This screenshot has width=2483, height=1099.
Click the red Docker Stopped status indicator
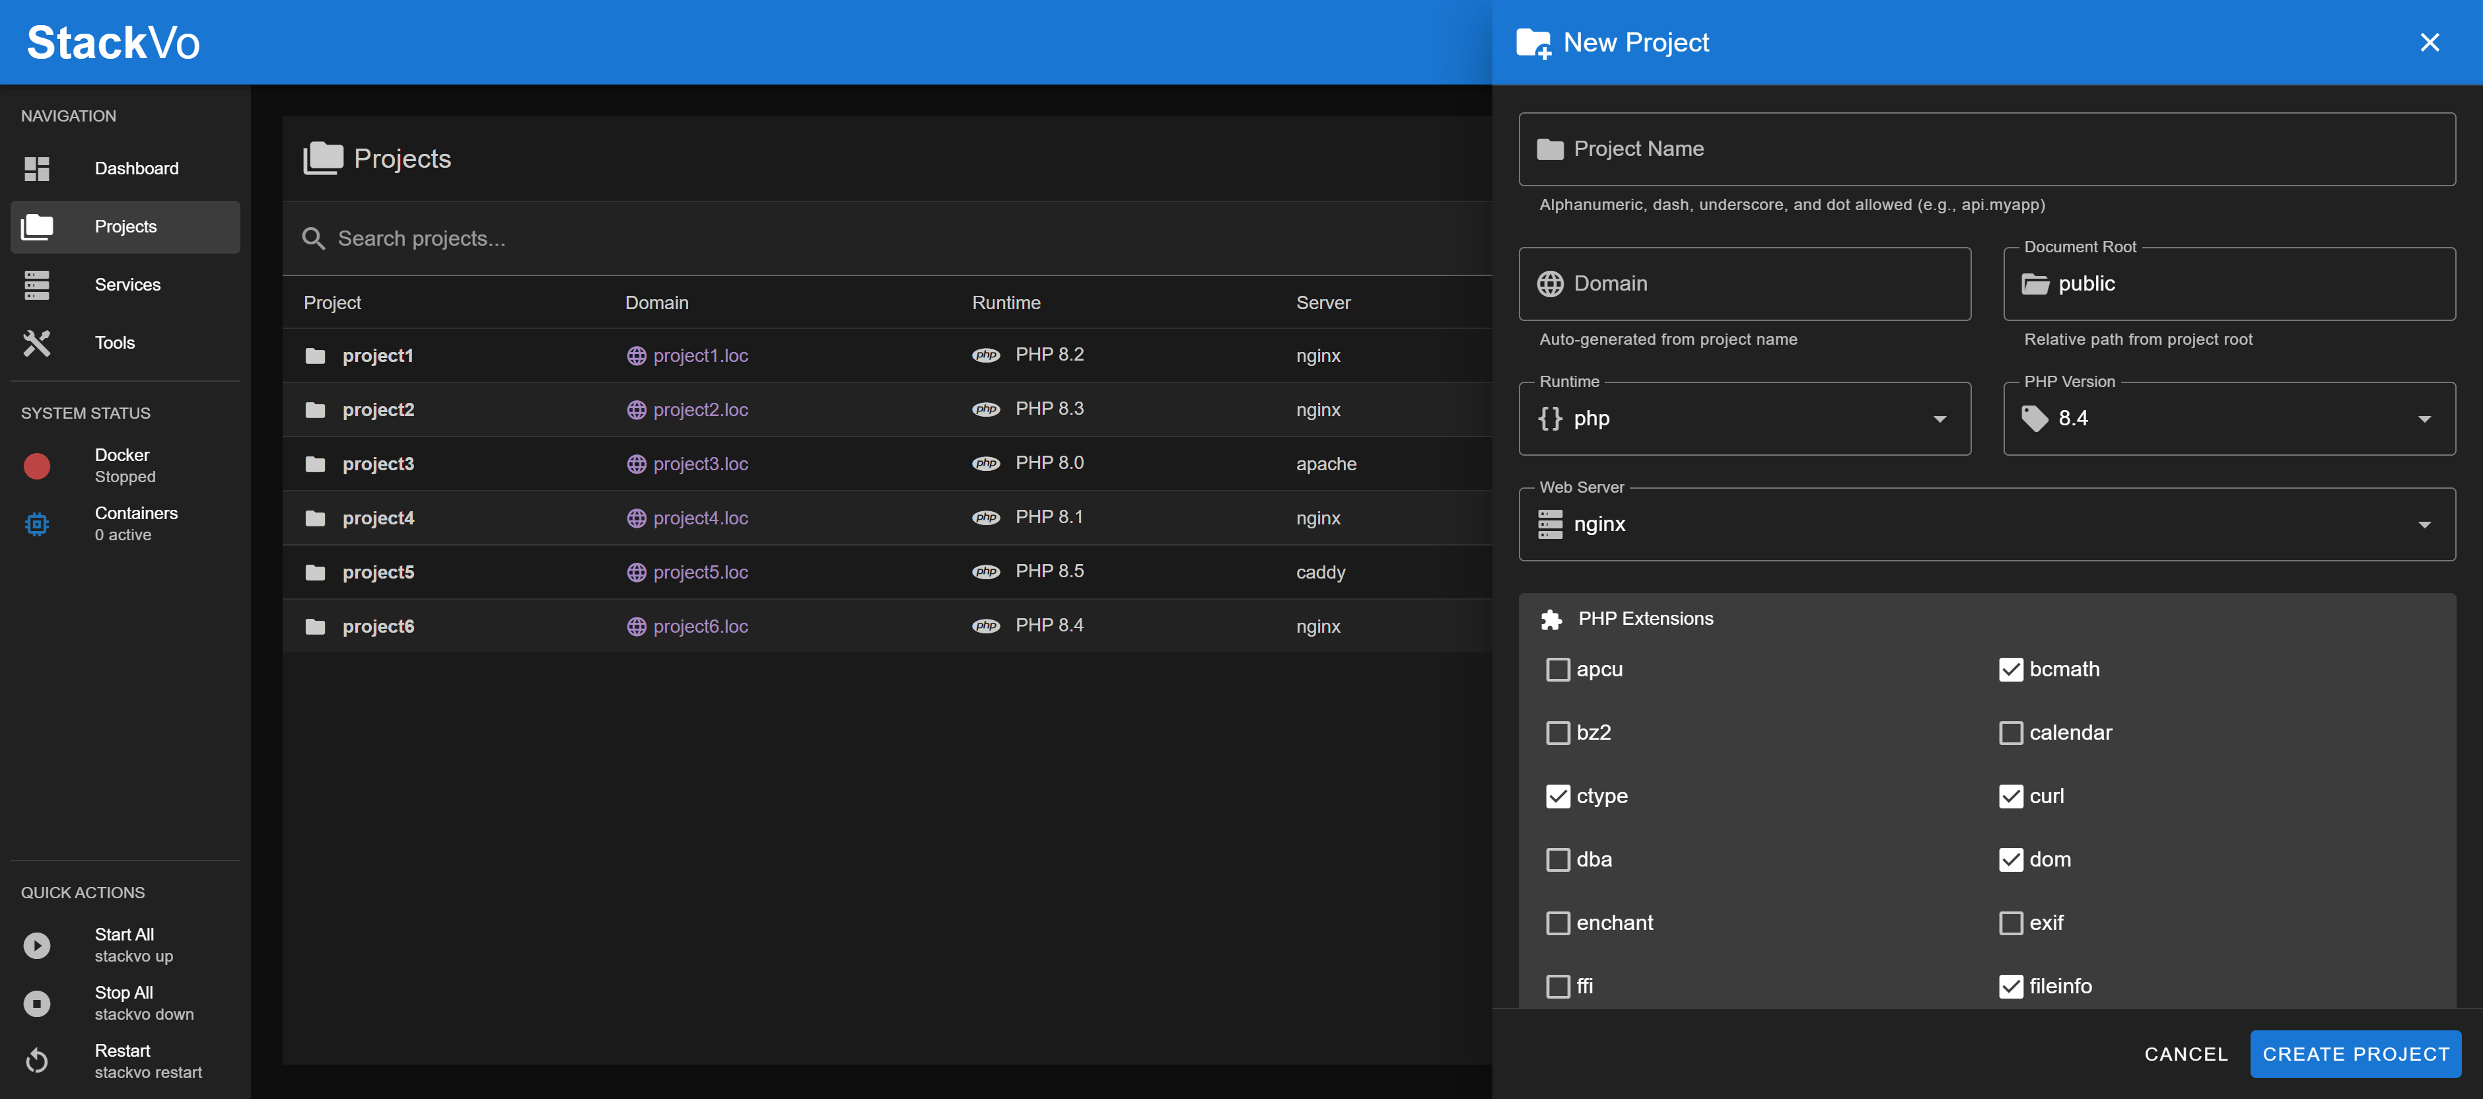pos(36,466)
